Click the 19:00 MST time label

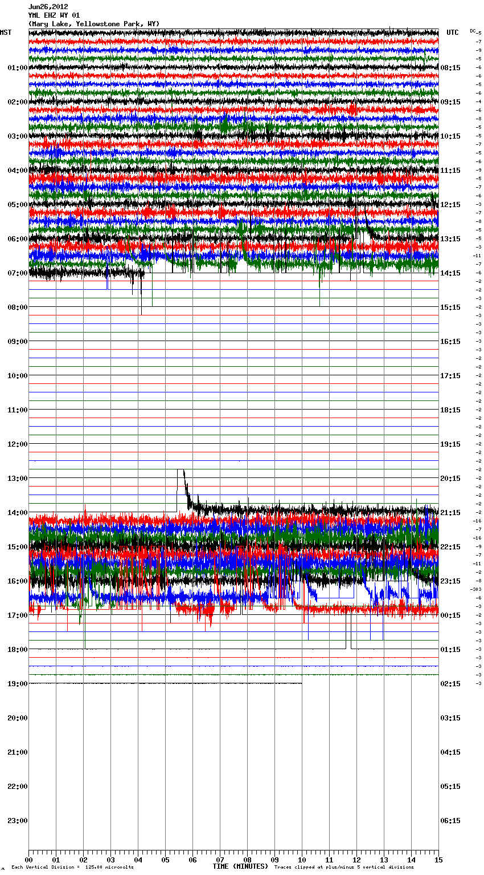point(18,684)
